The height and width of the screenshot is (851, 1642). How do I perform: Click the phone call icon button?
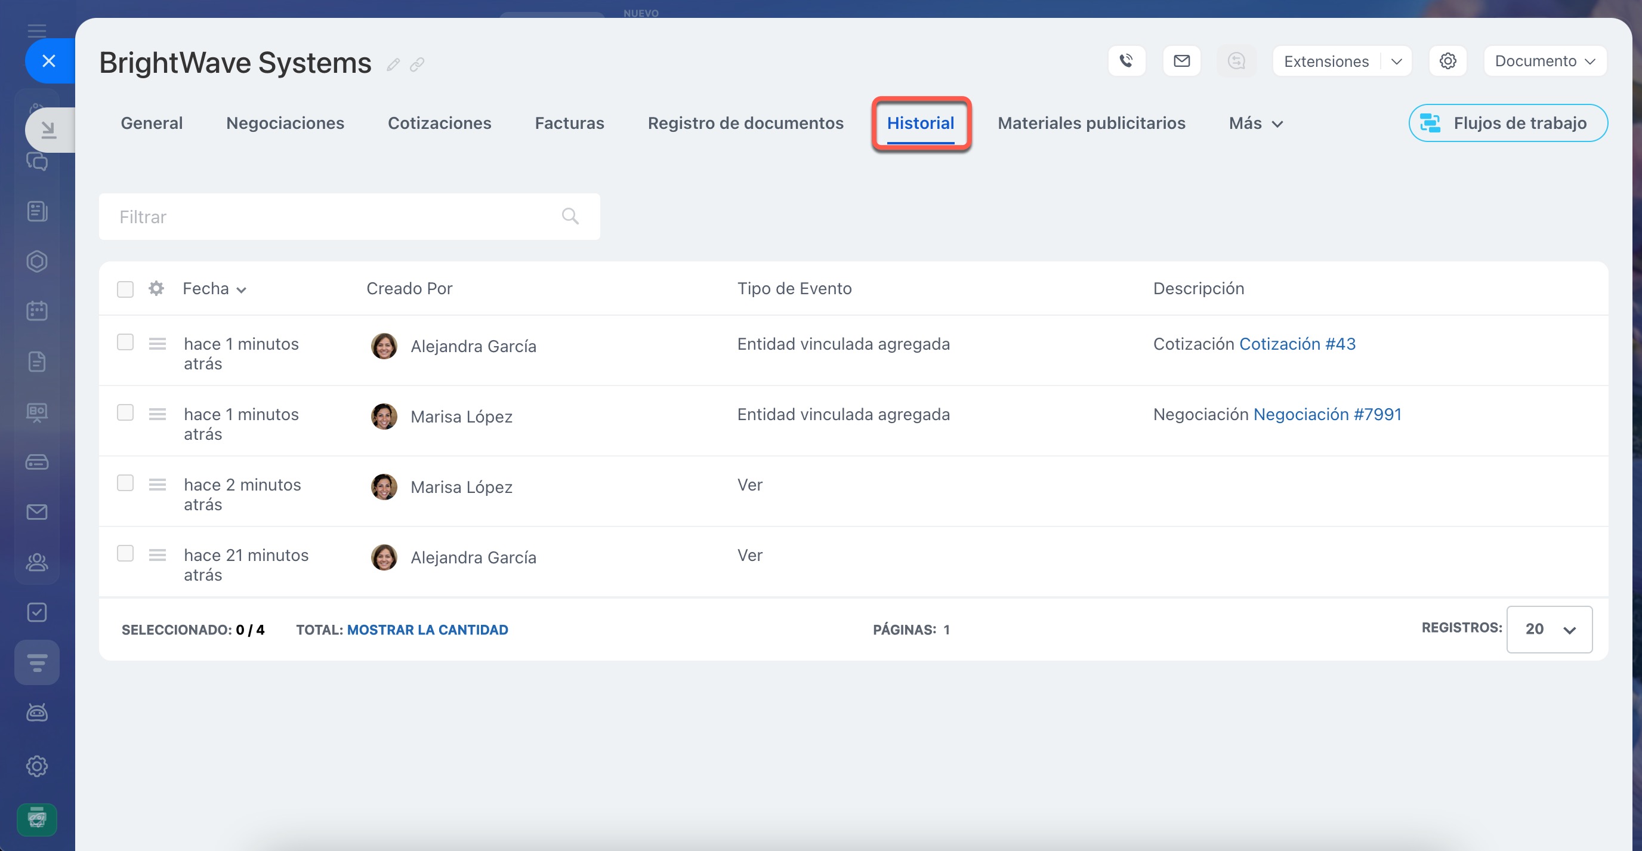coord(1126,61)
